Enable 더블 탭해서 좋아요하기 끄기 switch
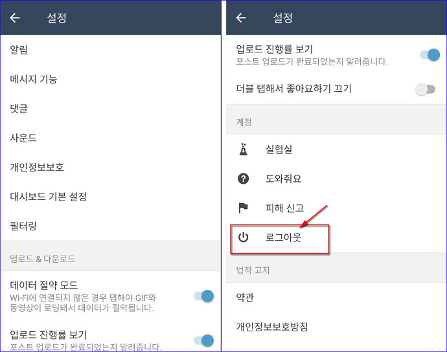447x352 pixels. point(426,89)
